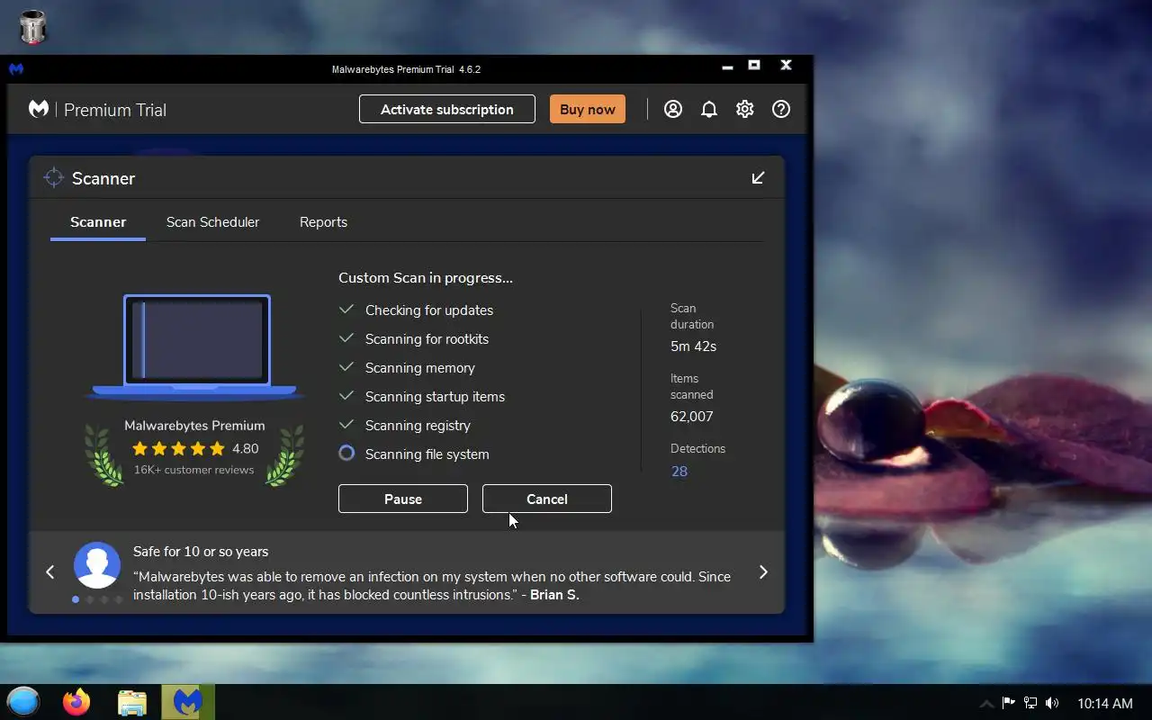The width and height of the screenshot is (1152, 720).
Task: Click the 10:14 AM clock
Action: (1105, 703)
